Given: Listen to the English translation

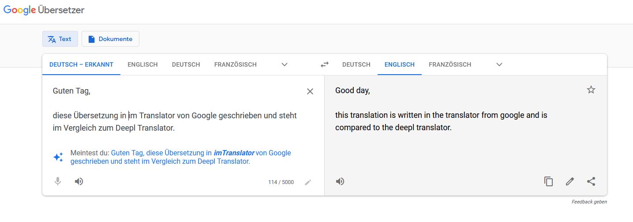Looking at the screenshot, I should 340,181.
